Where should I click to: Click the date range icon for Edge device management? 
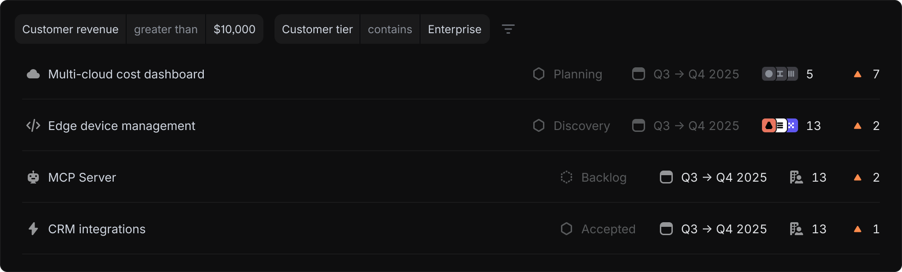[x=639, y=125]
